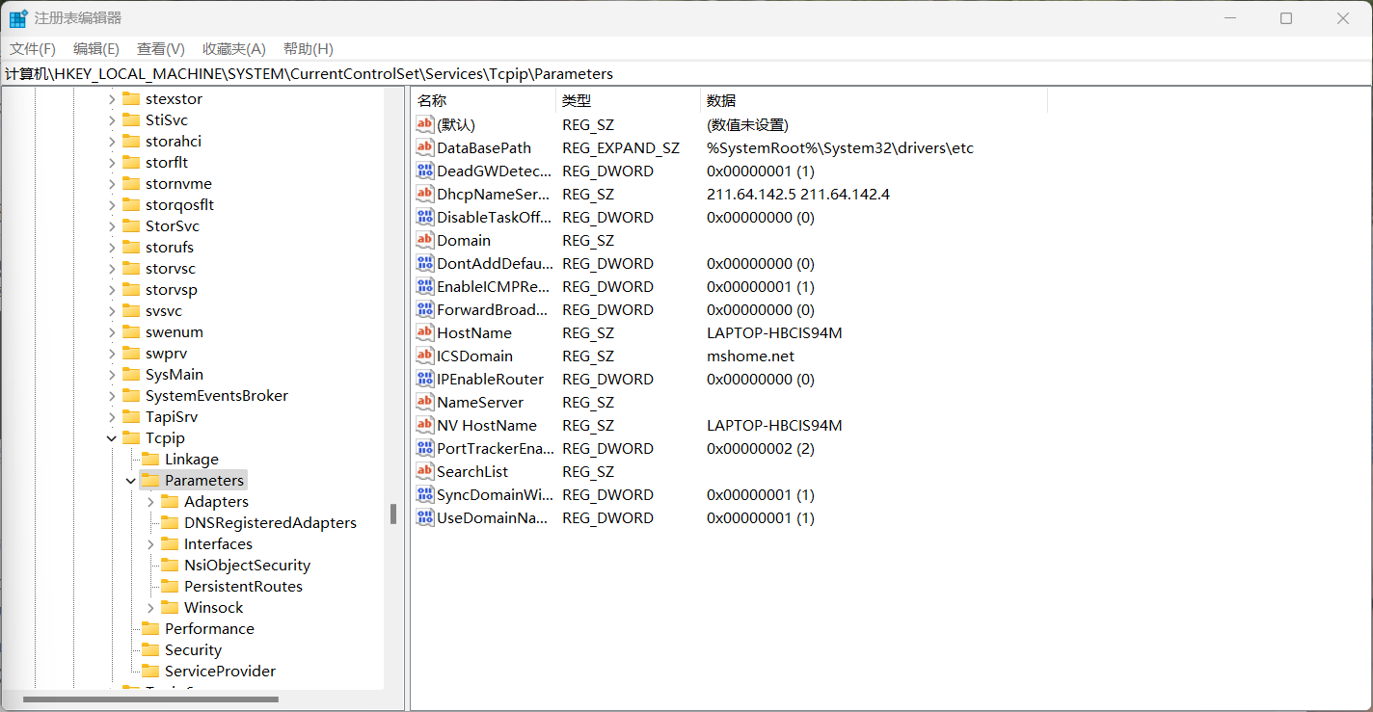The width and height of the screenshot is (1373, 712).
Task: Click the DWORD icon beside DisableTaskOff...
Action: coord(425,217)
